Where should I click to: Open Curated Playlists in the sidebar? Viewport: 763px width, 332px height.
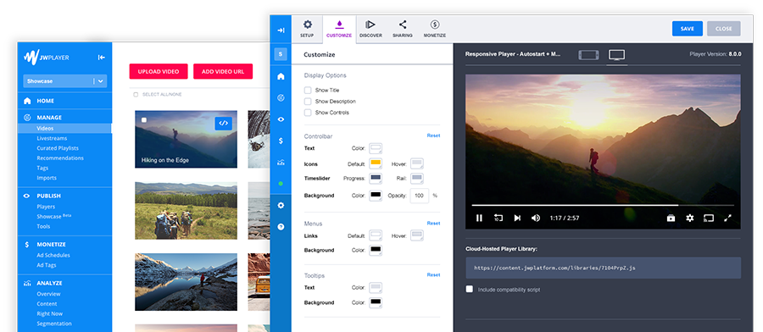pyautogui.click(x=58, y=148)
